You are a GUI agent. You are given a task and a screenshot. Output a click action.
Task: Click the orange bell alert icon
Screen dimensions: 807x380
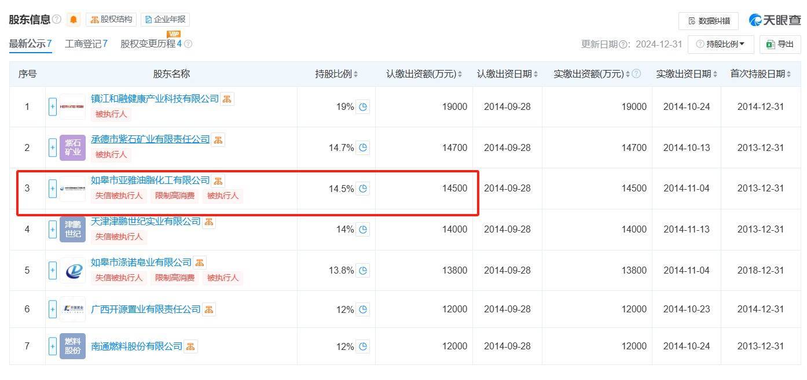pyautogui.click(x=74, y=20)
